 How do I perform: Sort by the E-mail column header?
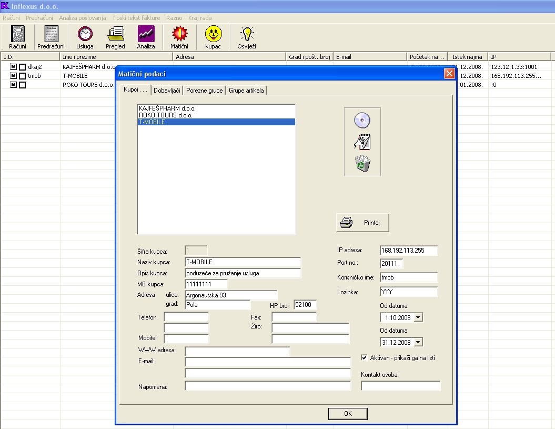[370, 57]
